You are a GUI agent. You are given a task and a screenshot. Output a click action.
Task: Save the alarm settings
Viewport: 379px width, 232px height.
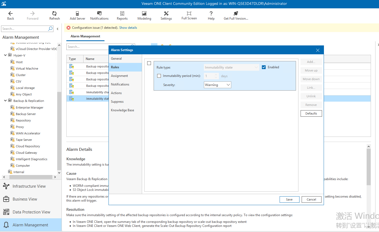(289, 199)
